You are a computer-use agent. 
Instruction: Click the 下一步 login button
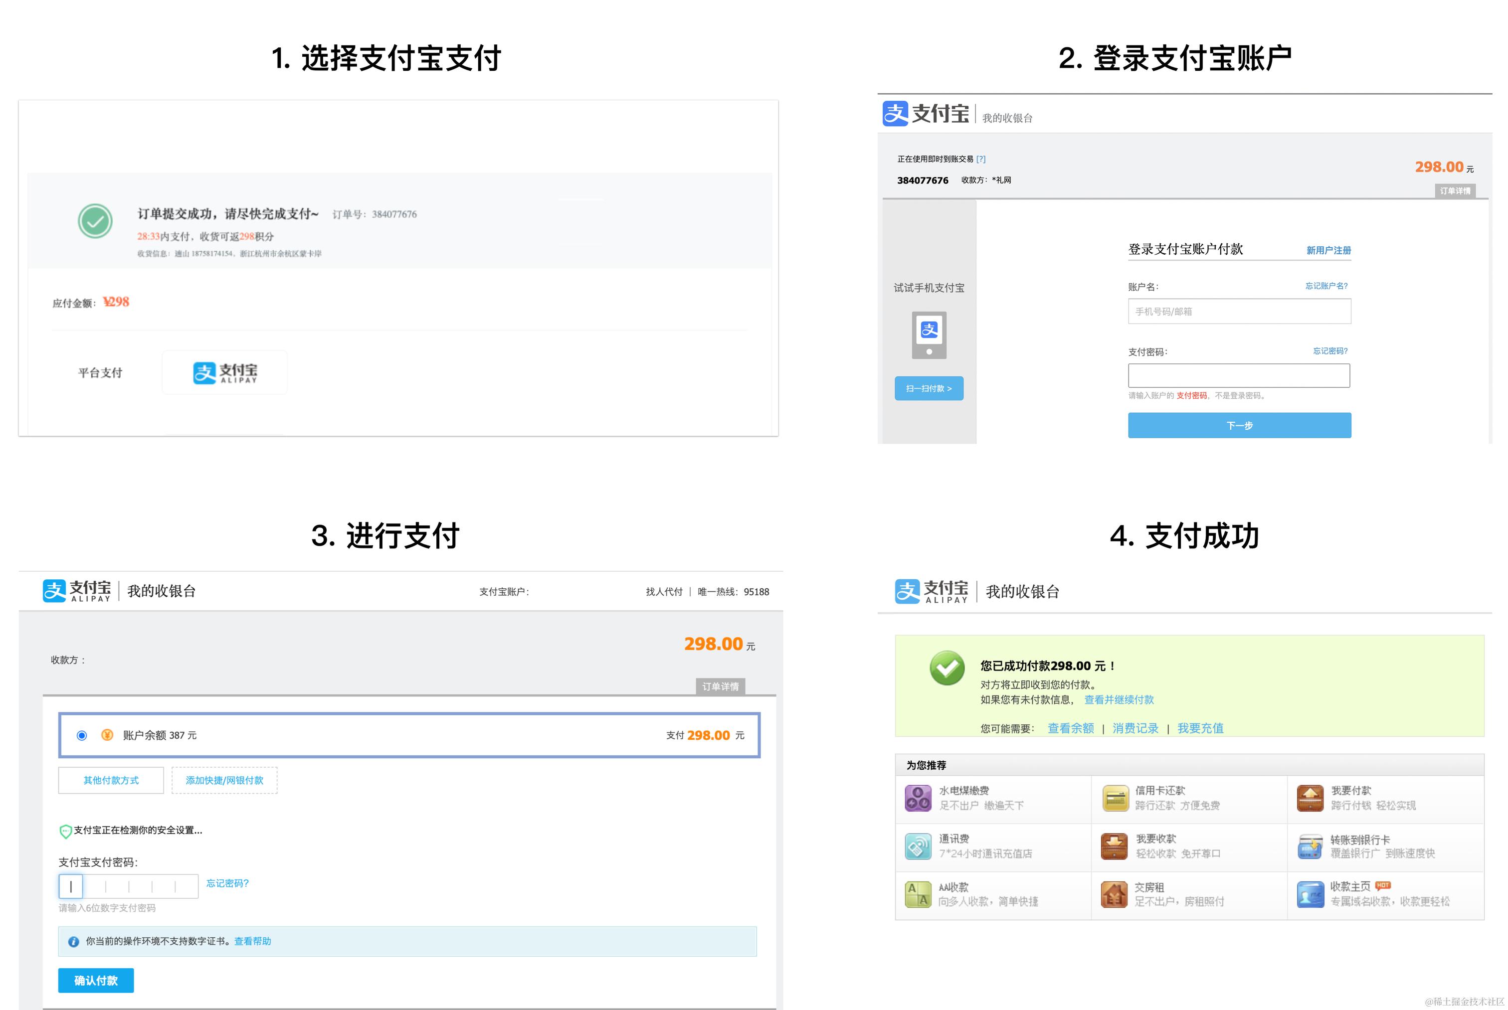[1239, 425]
